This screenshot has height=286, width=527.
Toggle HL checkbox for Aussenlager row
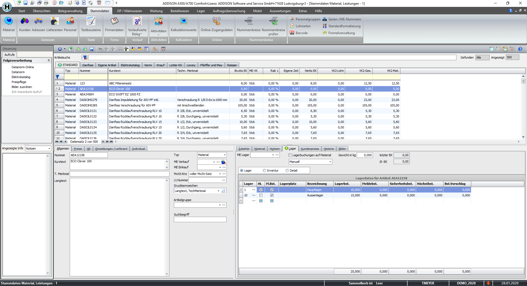[x=261, y=195]
